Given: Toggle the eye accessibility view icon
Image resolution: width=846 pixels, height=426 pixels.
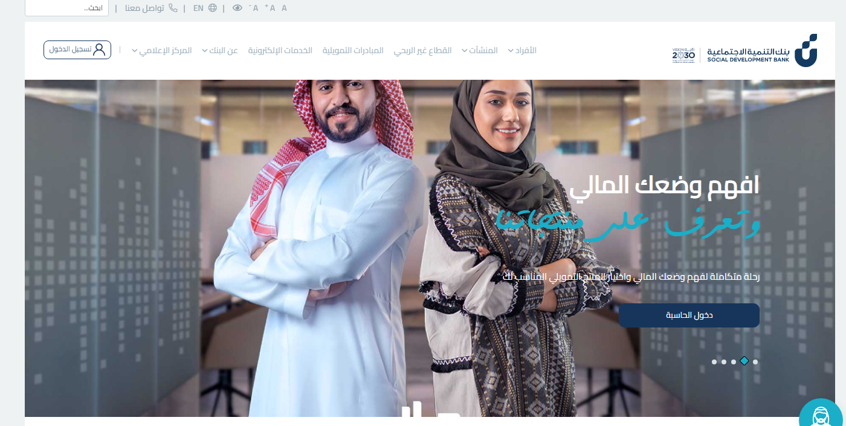Looking at the screenshot, I should 237,8.
